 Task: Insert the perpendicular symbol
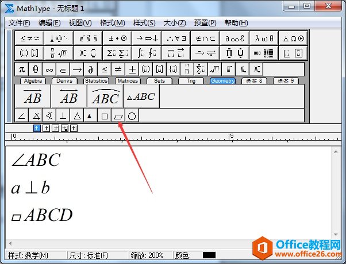coord(63,115)
